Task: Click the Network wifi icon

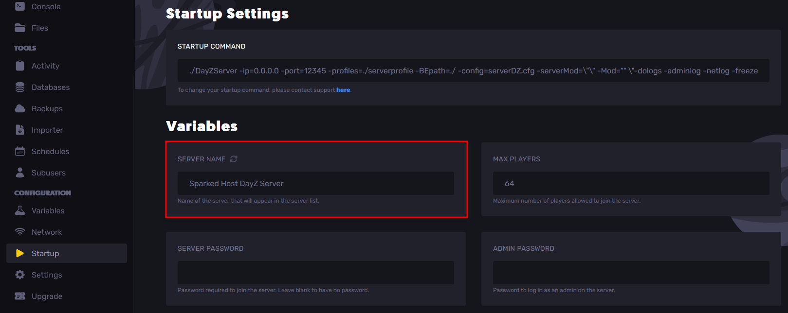Action: coord(20,232)
